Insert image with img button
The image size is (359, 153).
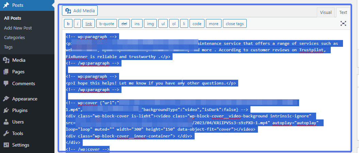(150, 23)
